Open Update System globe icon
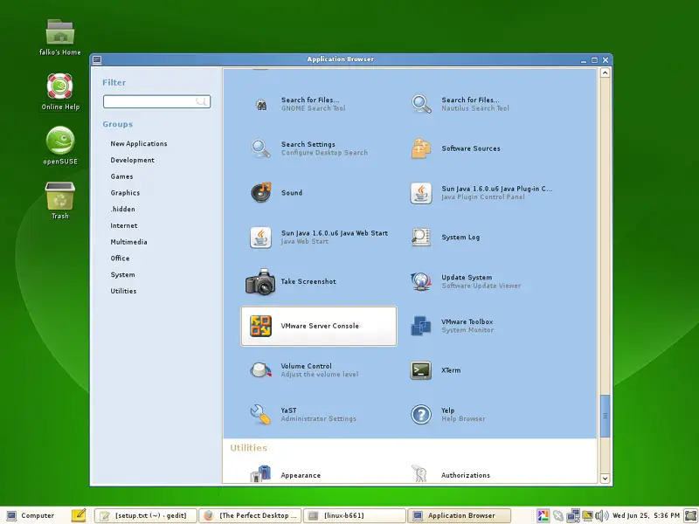Screen dimensions: 699x524 coord(421,281)
